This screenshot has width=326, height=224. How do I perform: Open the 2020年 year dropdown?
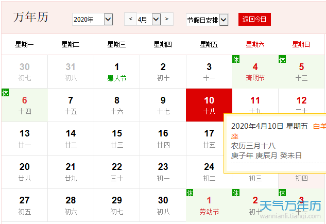pyautogui.click(x=93, y=20)
